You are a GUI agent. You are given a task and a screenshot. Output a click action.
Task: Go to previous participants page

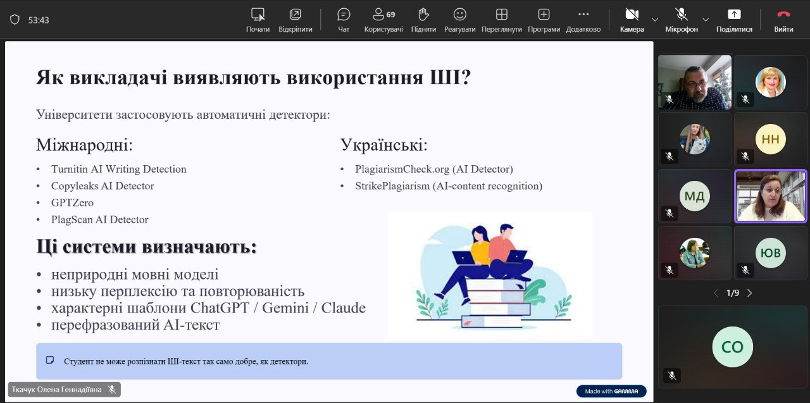pos(716,293)
